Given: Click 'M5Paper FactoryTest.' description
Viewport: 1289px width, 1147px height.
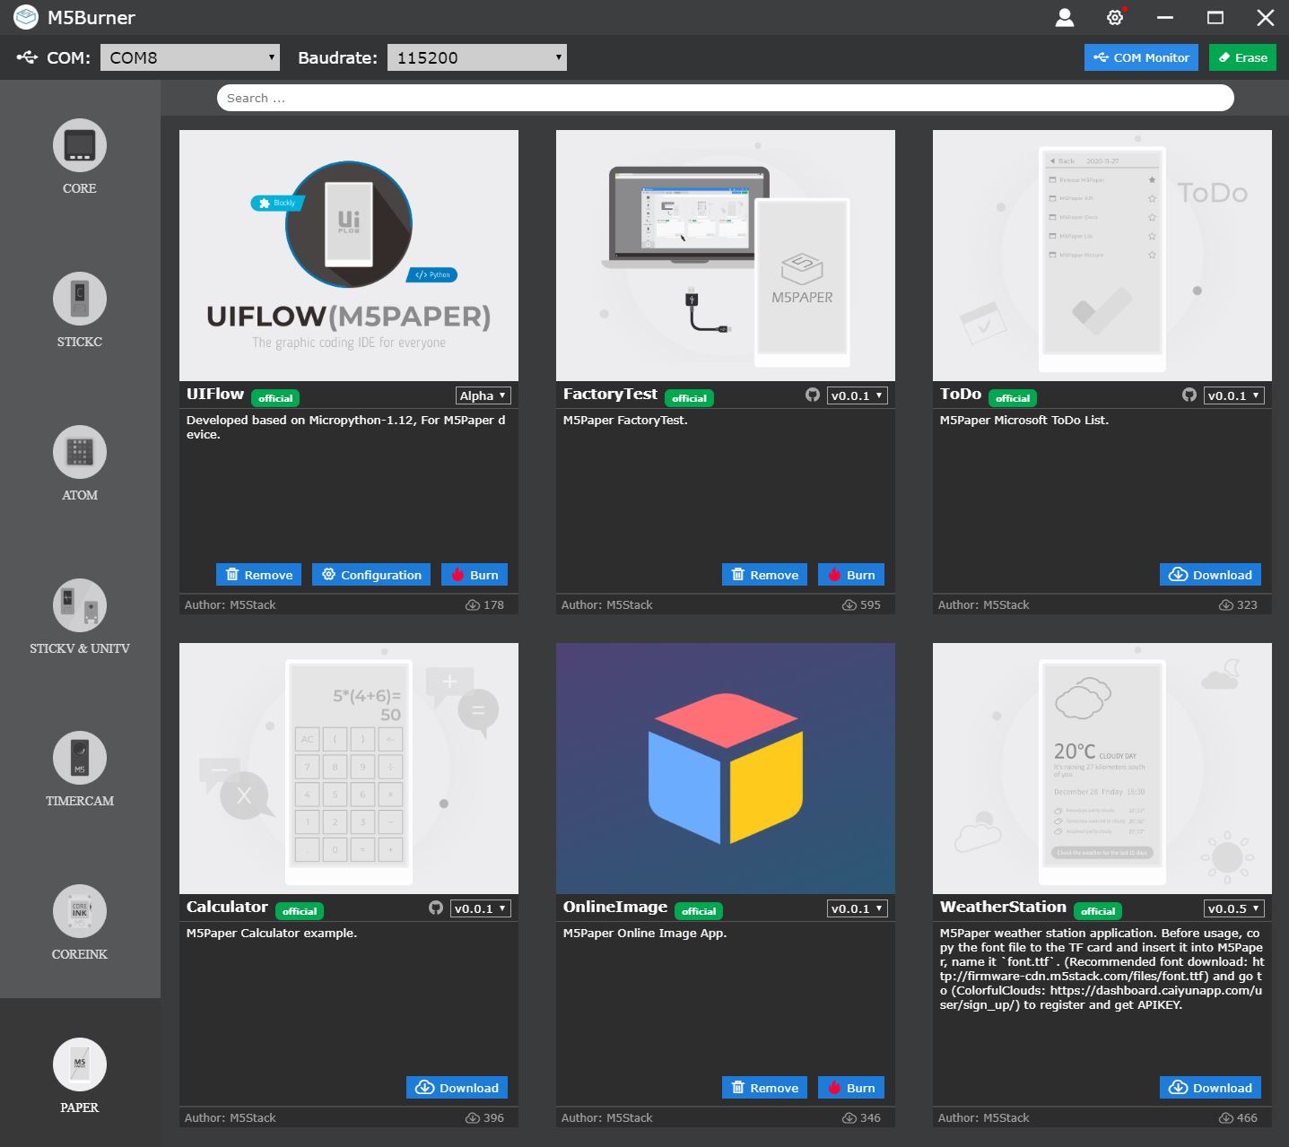Looking at the screenshot, I should pyautogui.click(x=625, y=420).
